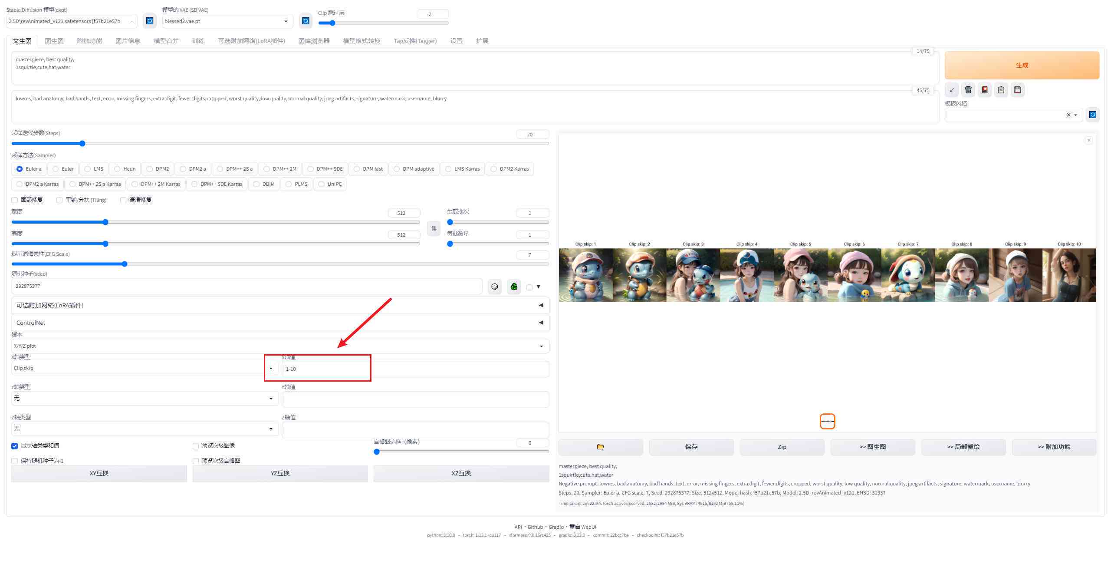Click the positive prompt text area
The height and width of the screenshot is (577, 1111).
[x=475, y=67]
